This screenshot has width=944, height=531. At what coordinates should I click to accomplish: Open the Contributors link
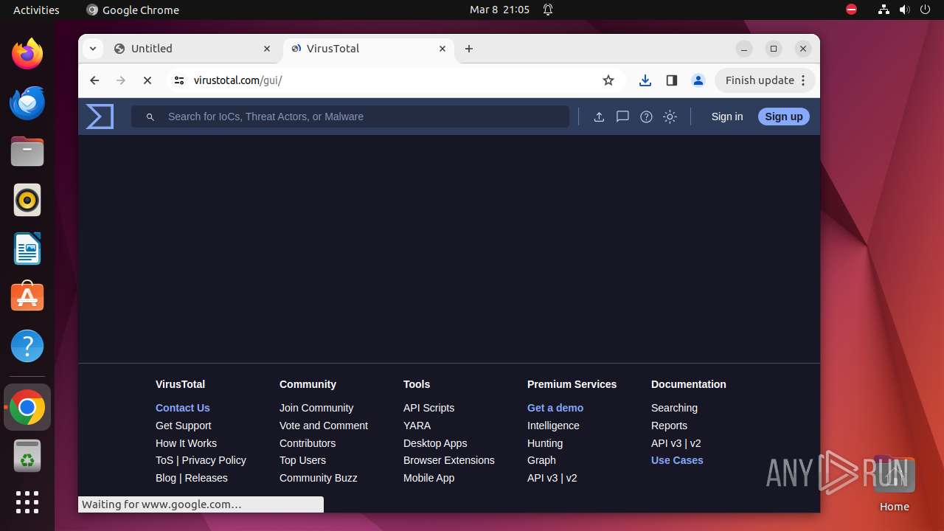click(308, 443)
